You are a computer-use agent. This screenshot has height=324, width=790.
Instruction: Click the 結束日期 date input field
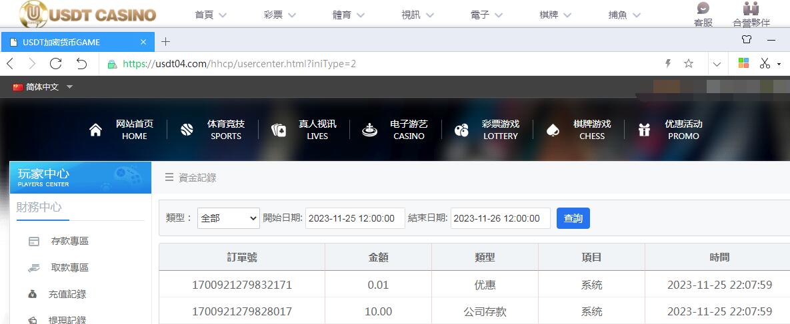tap(500, 218)
